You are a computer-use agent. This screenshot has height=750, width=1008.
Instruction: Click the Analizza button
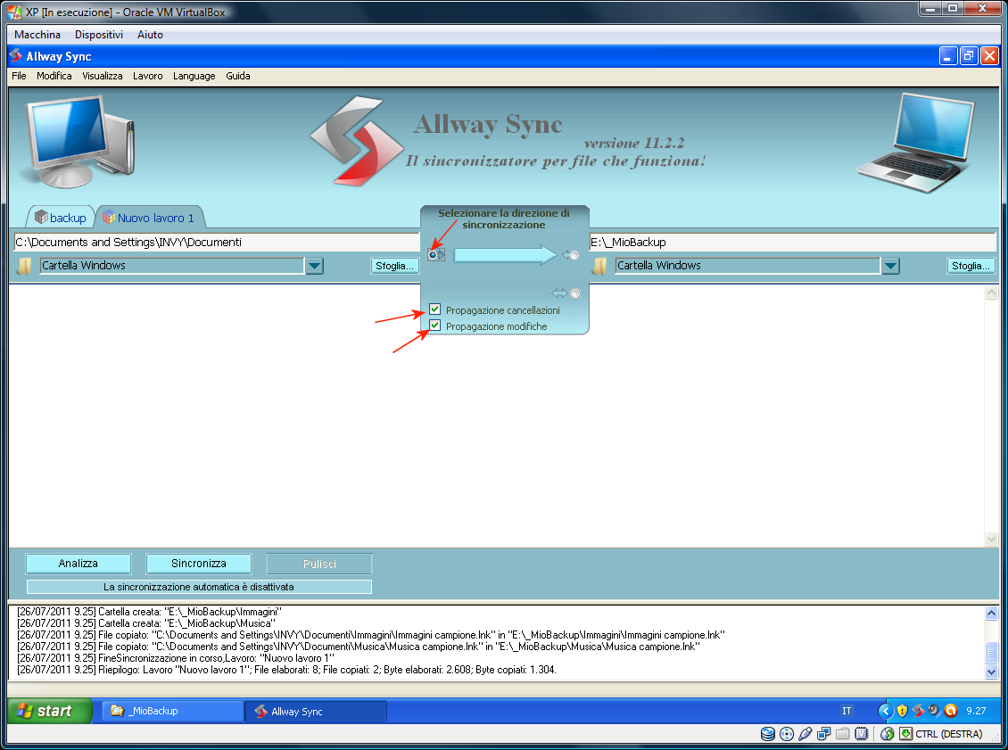(78, 564)
